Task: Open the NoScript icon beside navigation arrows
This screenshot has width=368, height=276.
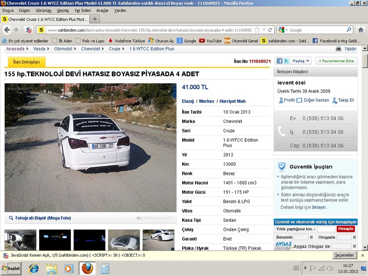Action: pyautogui.click(x=29, y=30)
